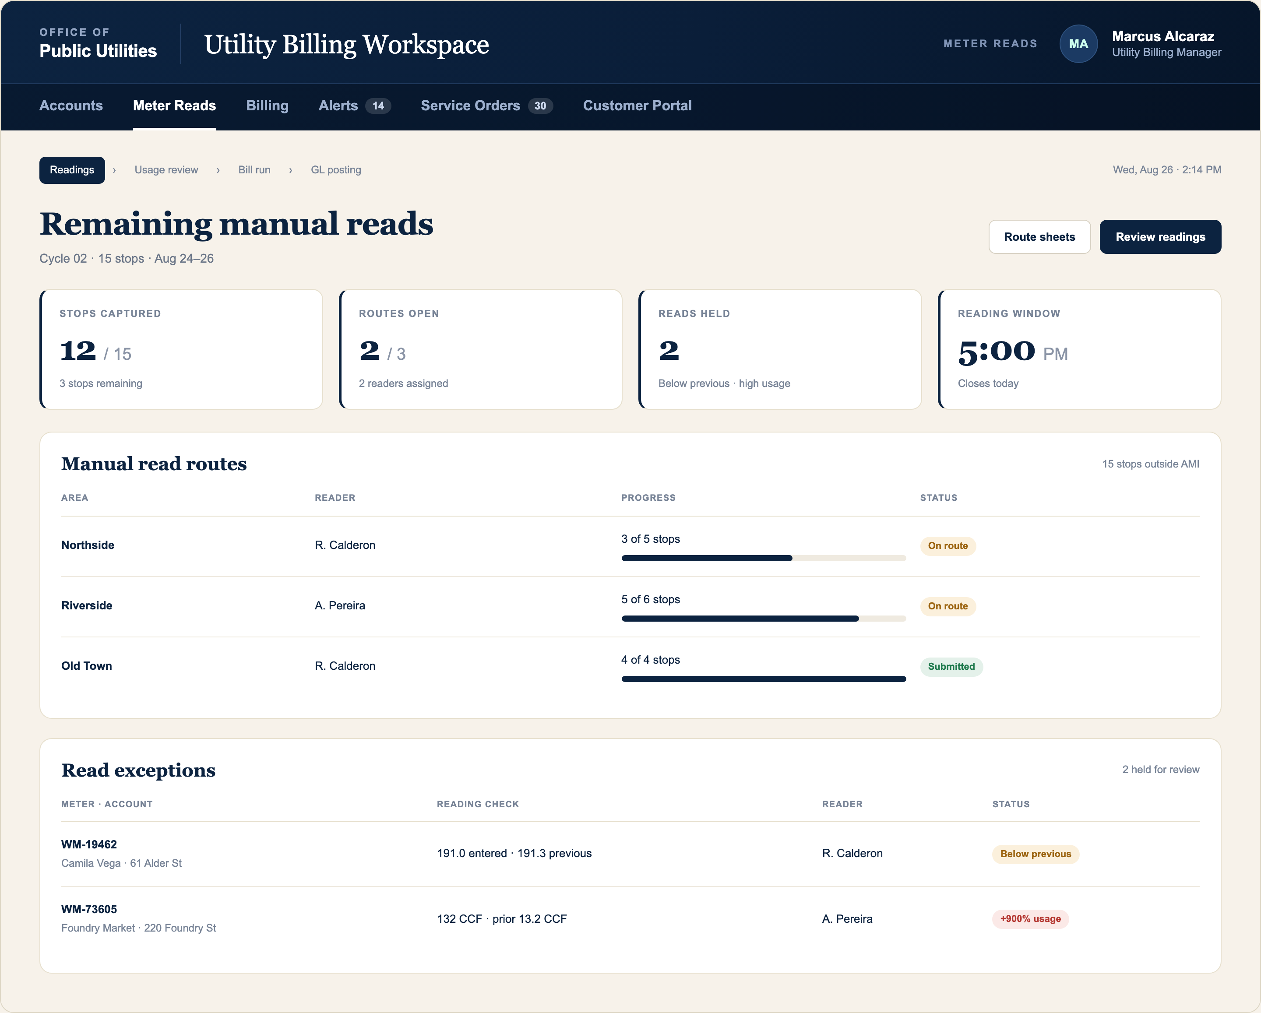Click '2 held for review' text

click(1160, 770)
